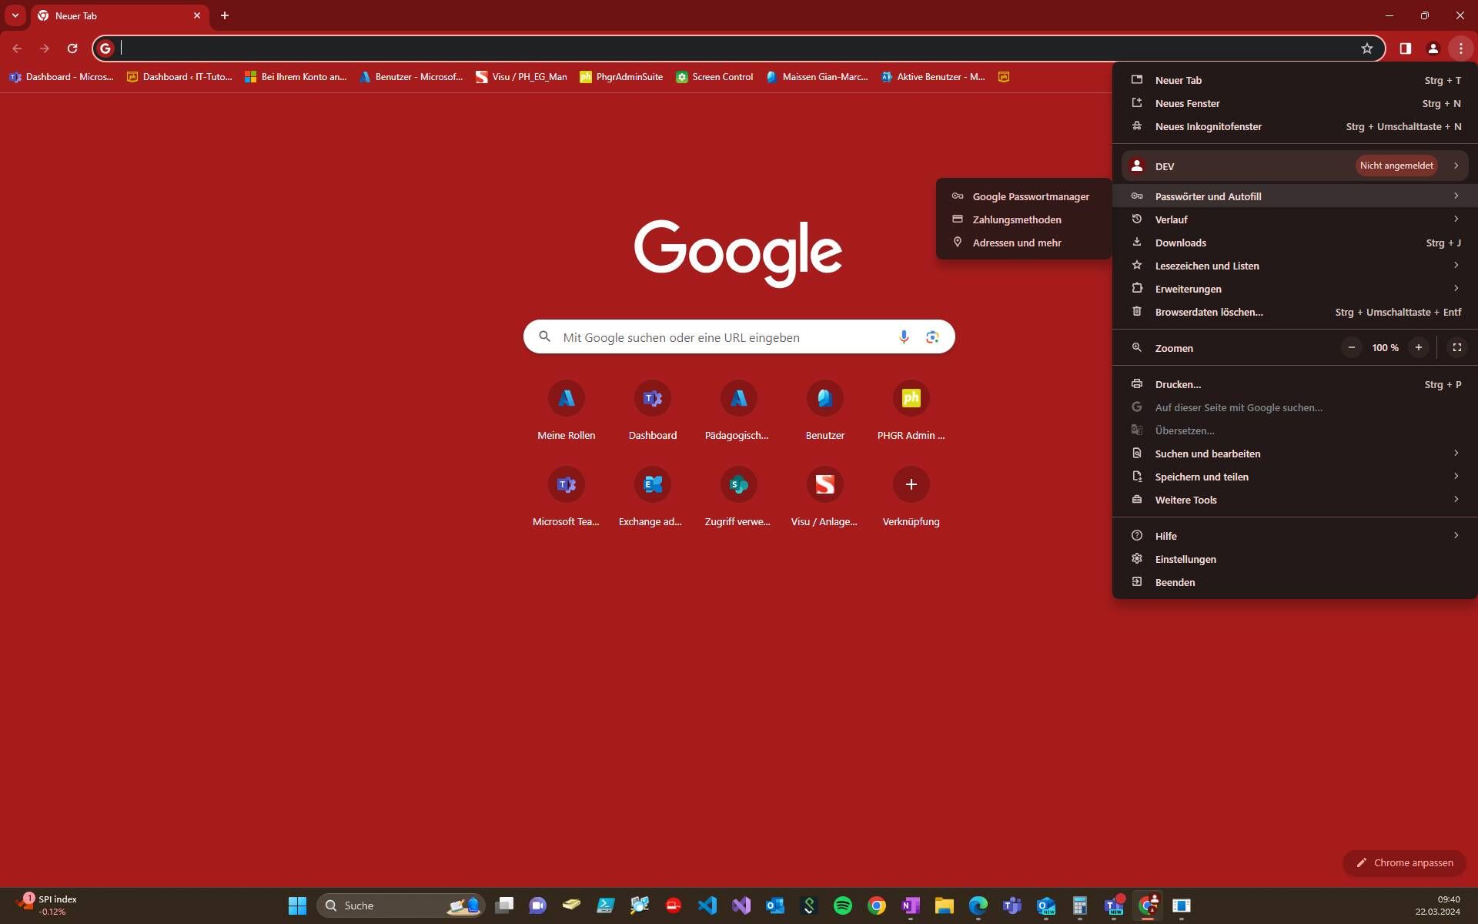Image resolution: width=1478 pixels, height=924 pixels.
Task: Open the PHGR Admin shortcut tile
Action: (911, 411)
